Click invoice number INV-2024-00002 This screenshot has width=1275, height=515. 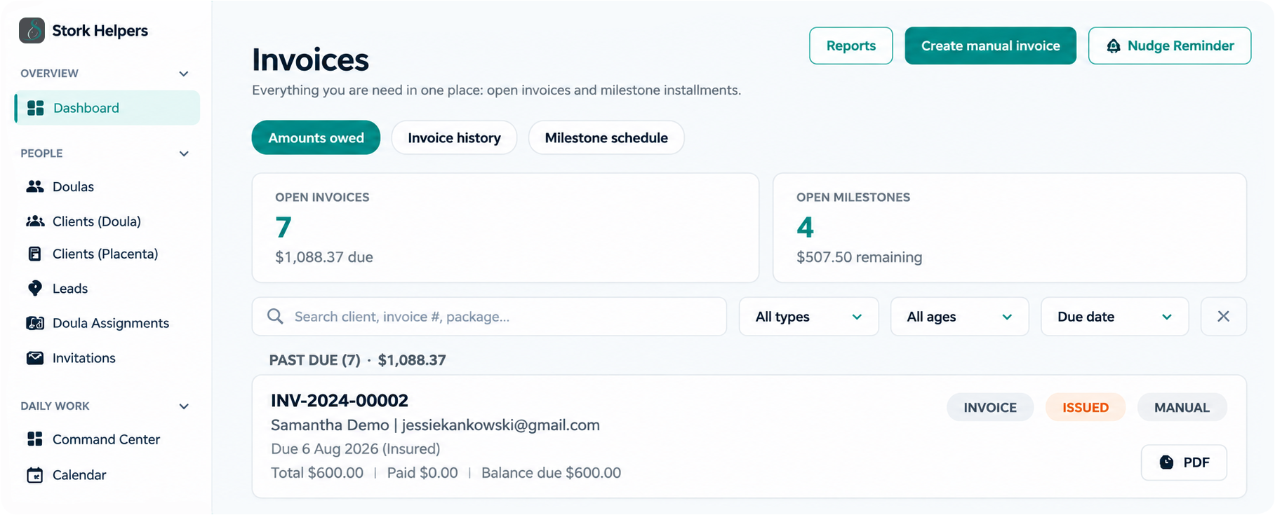pos(340,400)
